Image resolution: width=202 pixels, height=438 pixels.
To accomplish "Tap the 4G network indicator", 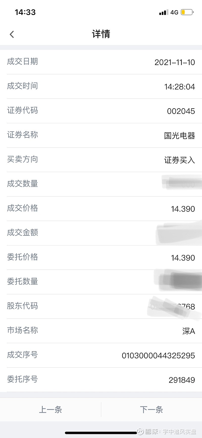I will (x=174, y=12).
